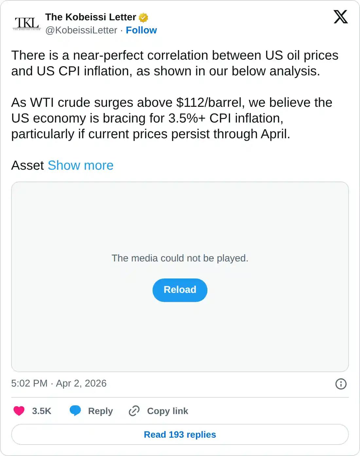The image size is (360, 456).
Task: Read 193 replies
Action: click(x=180, y=434)
